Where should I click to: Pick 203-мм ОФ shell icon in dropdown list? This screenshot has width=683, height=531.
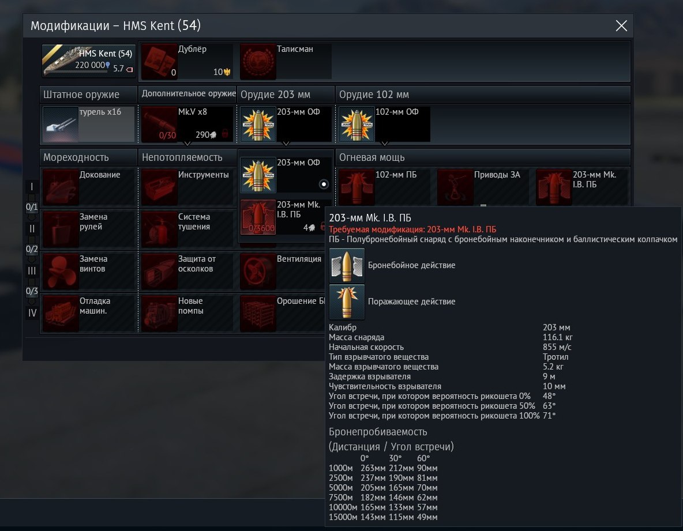258,175
